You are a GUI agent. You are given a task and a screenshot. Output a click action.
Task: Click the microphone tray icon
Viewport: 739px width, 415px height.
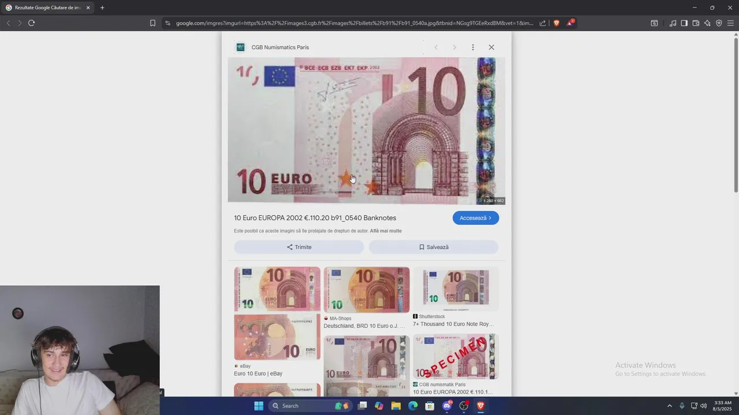(x=682, y=406)
